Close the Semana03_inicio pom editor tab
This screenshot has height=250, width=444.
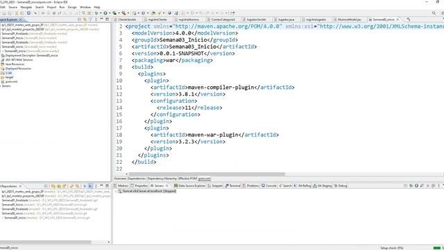[398, 19]
